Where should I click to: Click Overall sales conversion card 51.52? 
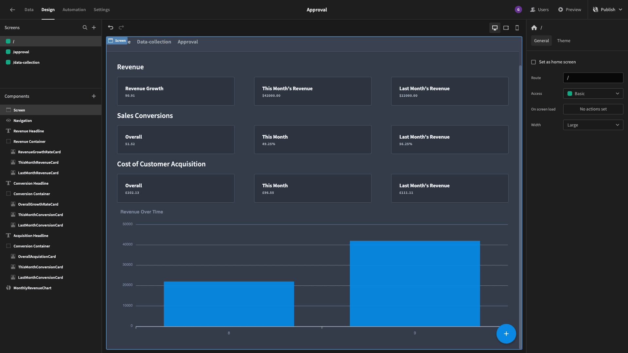point(176,140)
